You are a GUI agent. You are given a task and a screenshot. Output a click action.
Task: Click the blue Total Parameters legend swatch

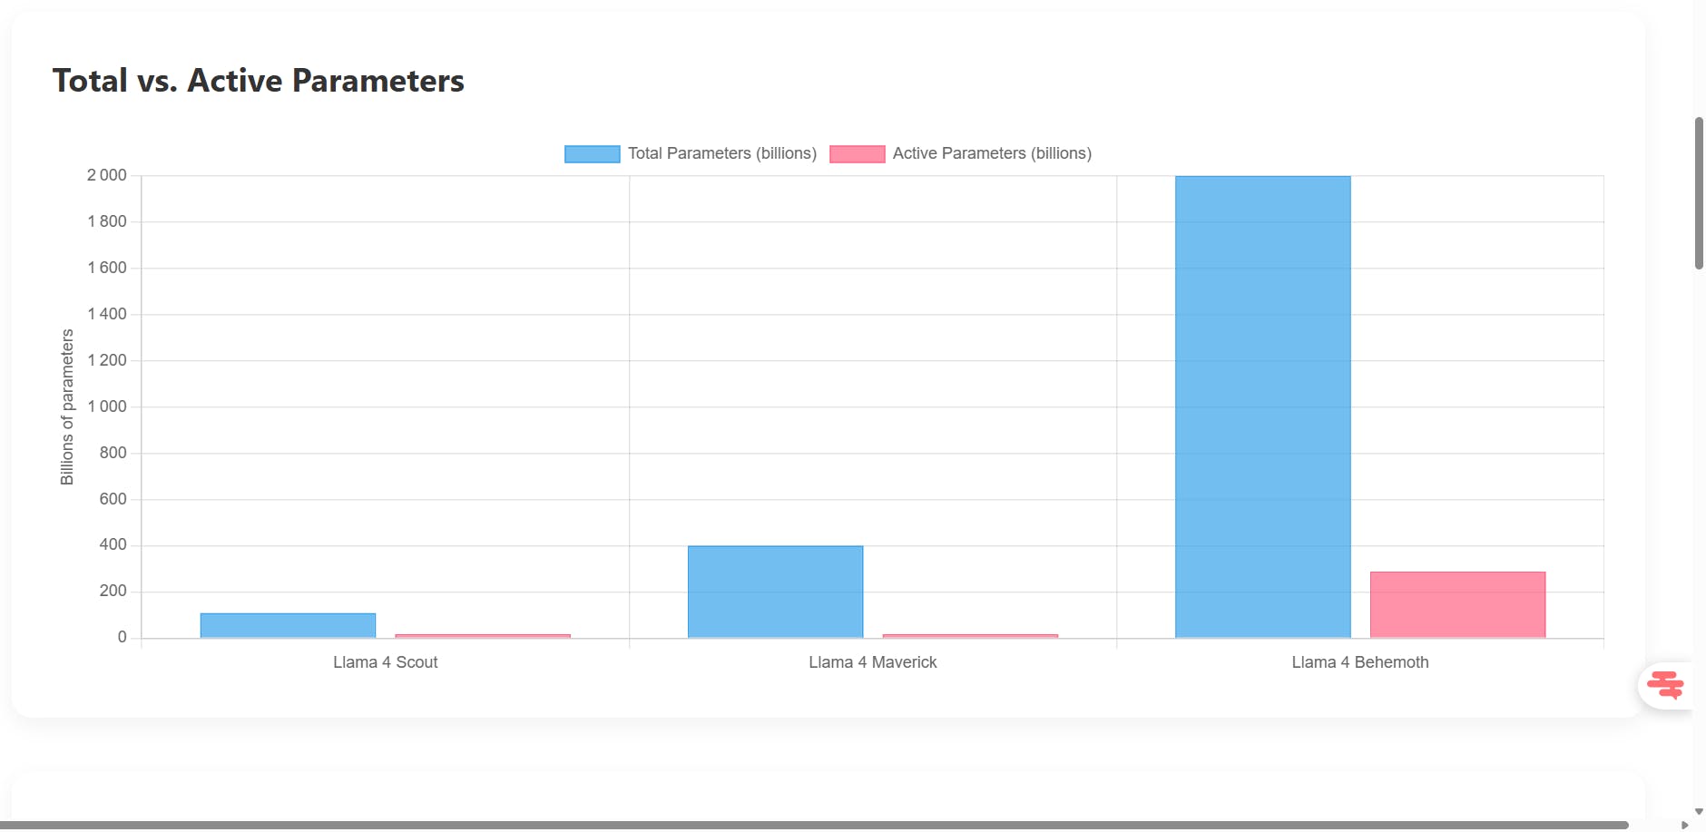[592, 154]
